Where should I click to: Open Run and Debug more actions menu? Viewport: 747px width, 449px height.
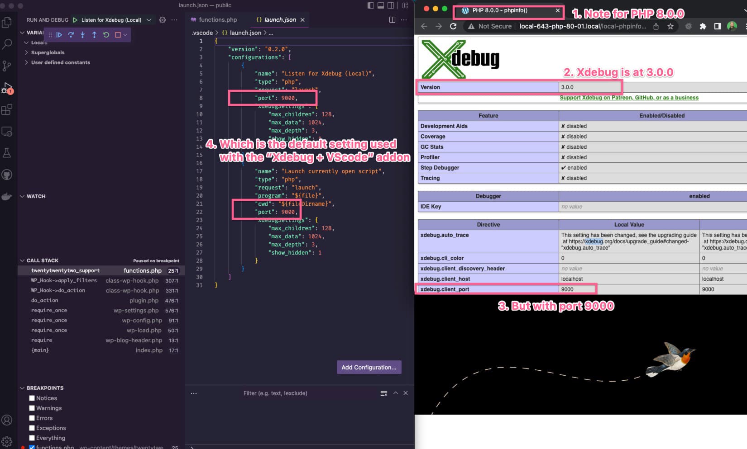point(174,20)
